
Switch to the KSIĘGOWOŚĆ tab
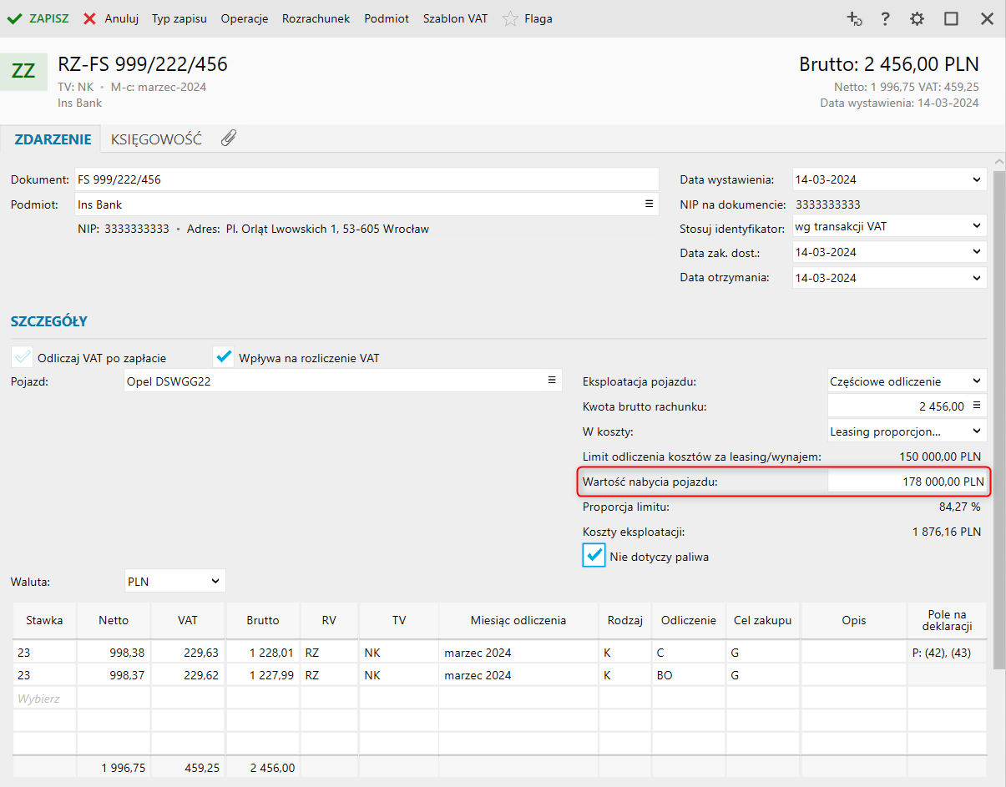coord(156,139)
